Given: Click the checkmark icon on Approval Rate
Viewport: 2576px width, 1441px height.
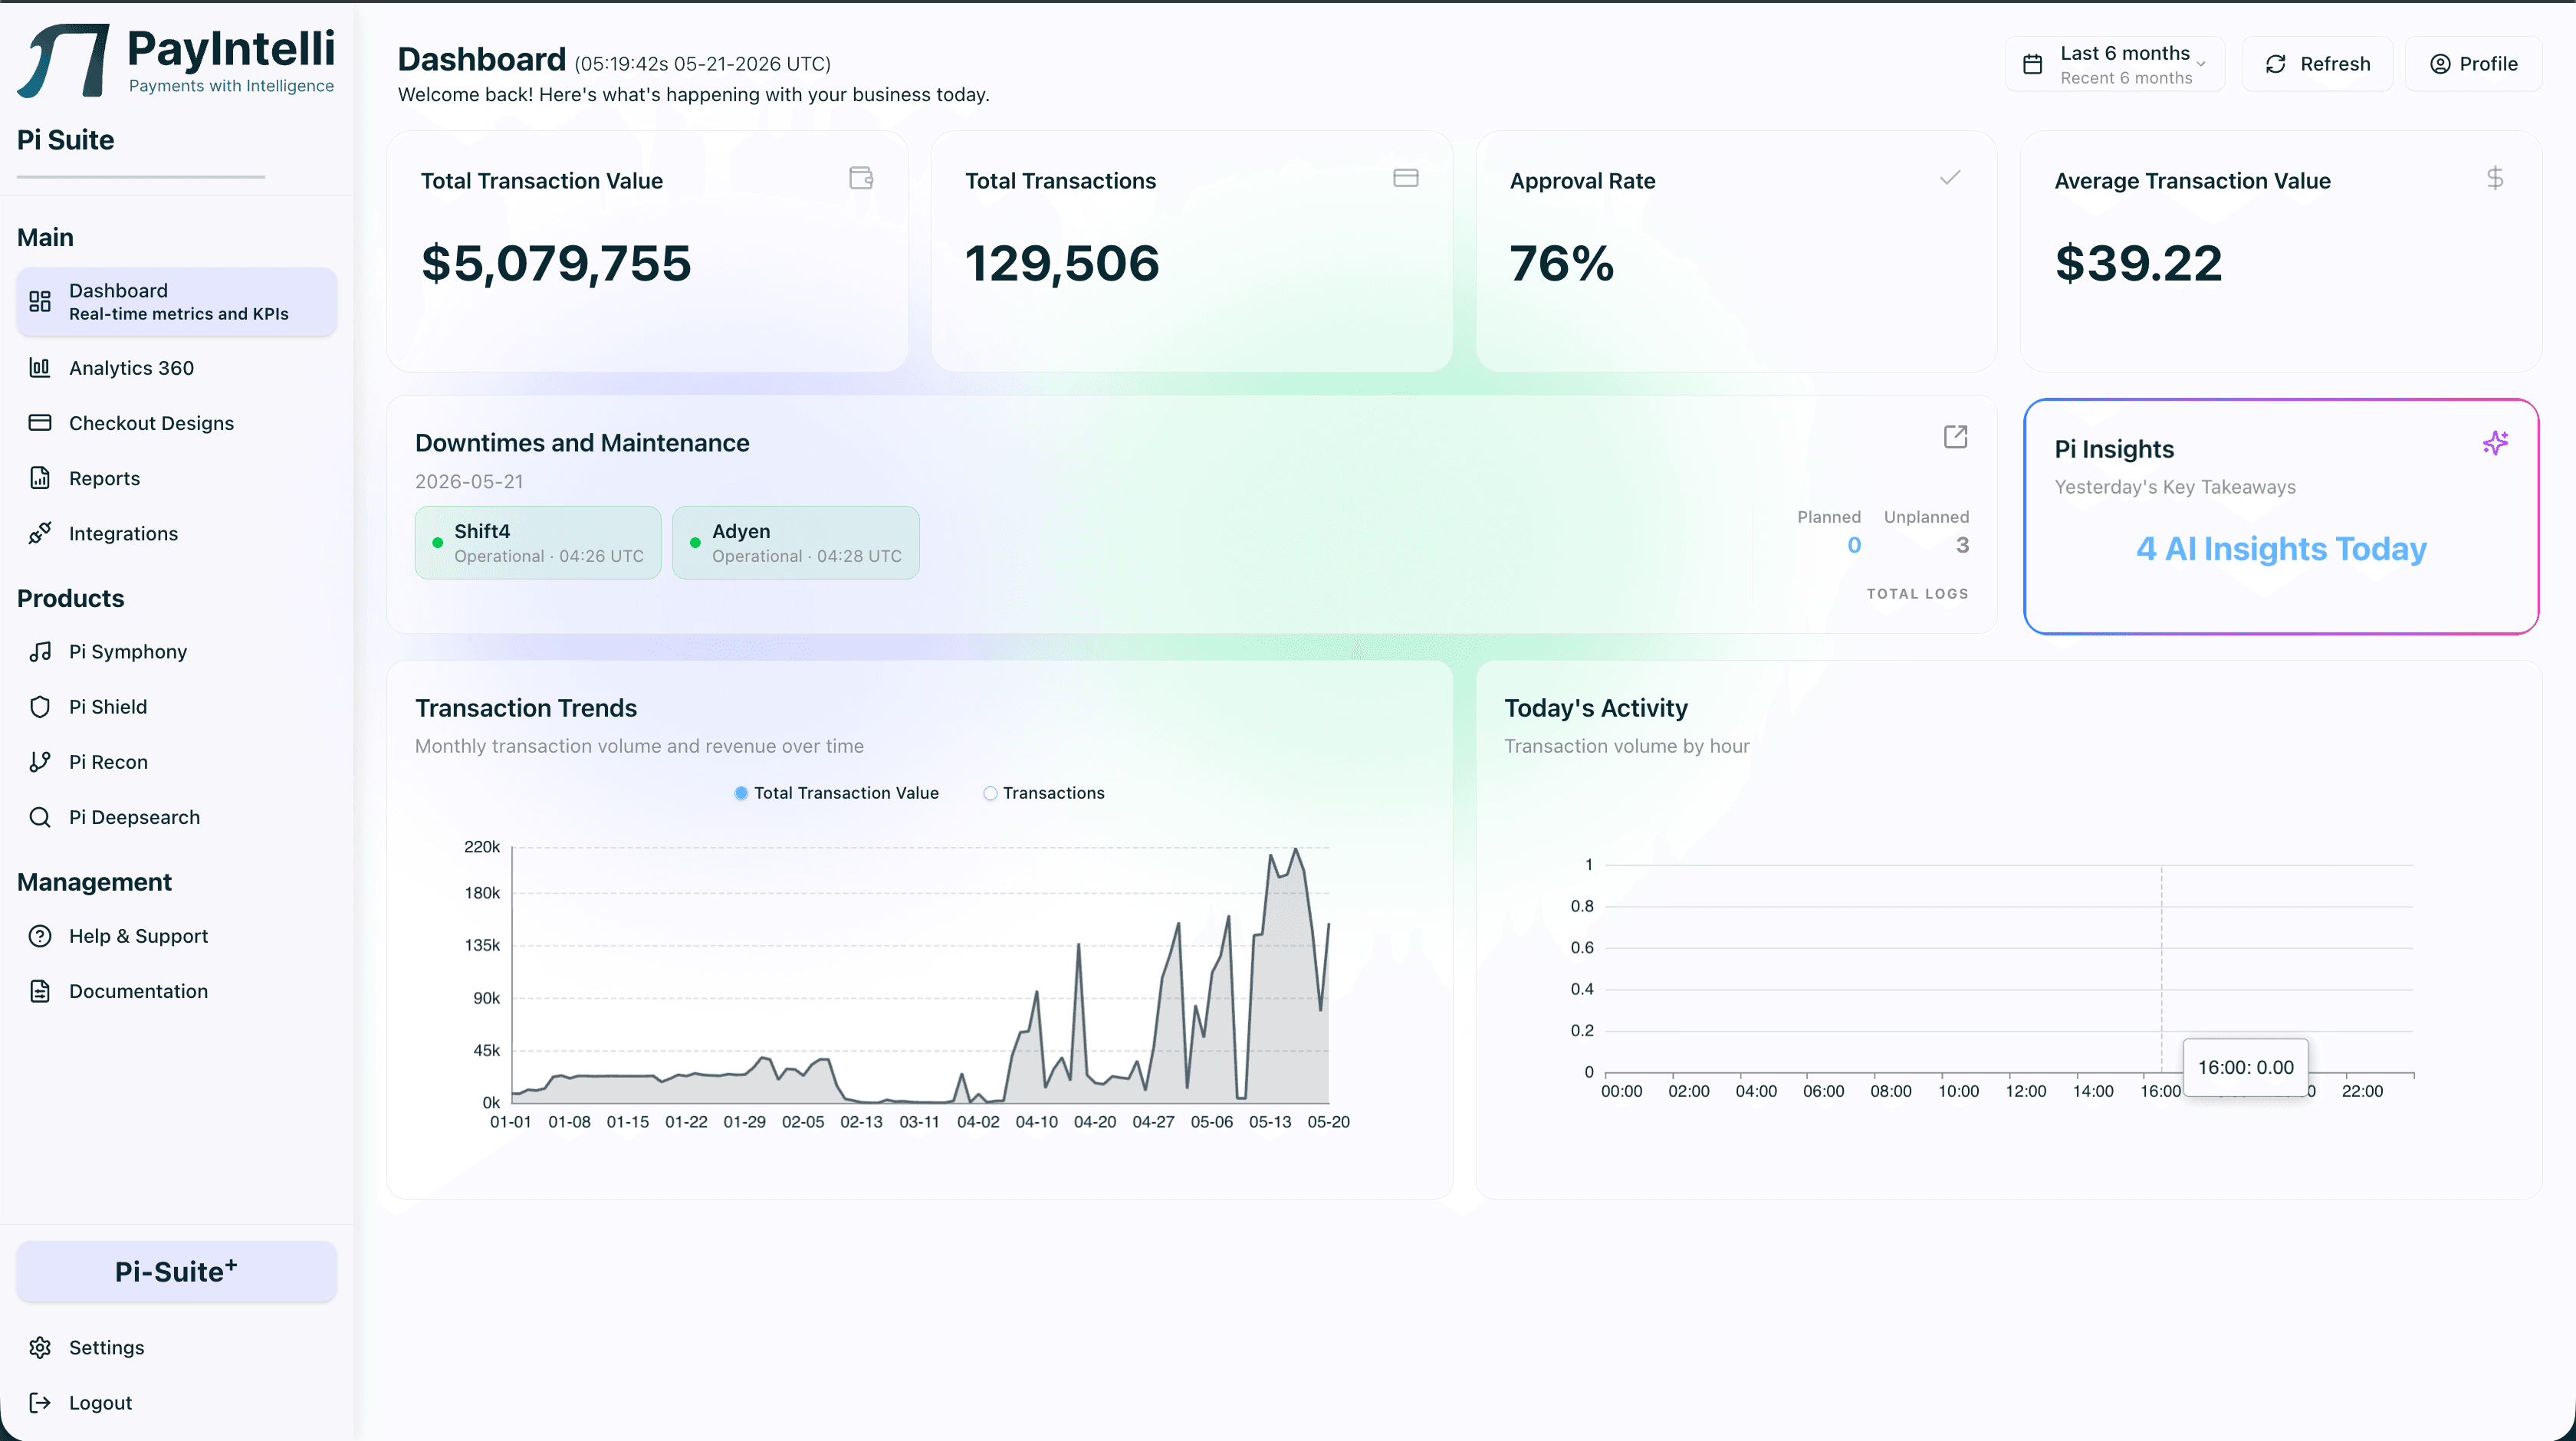Looking at the screenshot, I should [x=1950, y=178].
